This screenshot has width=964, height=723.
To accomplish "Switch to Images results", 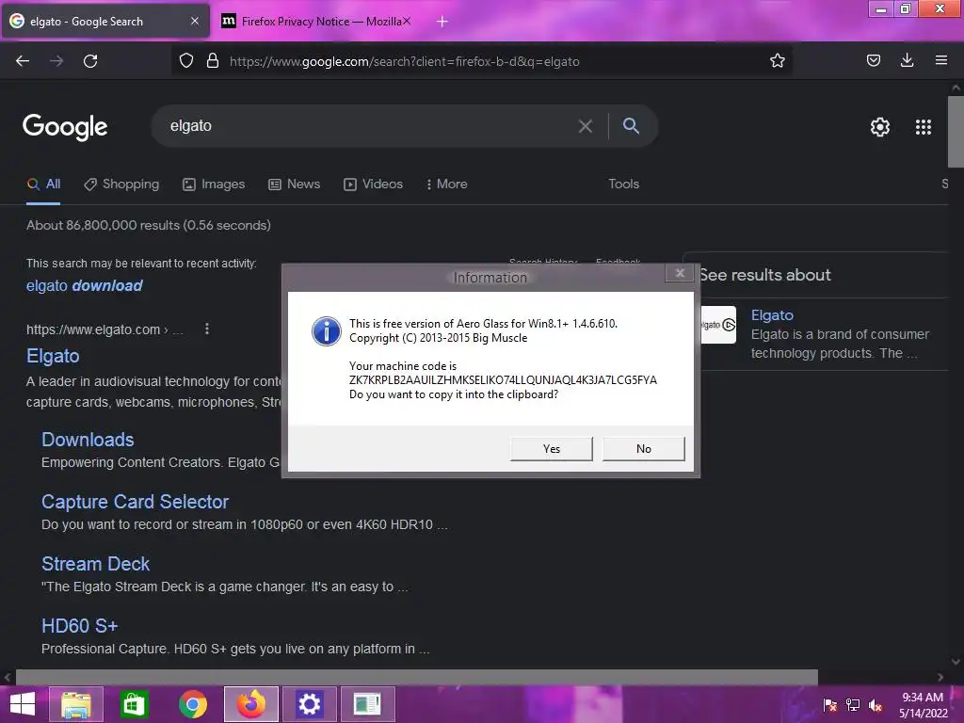I will pyautogui.click(x=214, y=184).
